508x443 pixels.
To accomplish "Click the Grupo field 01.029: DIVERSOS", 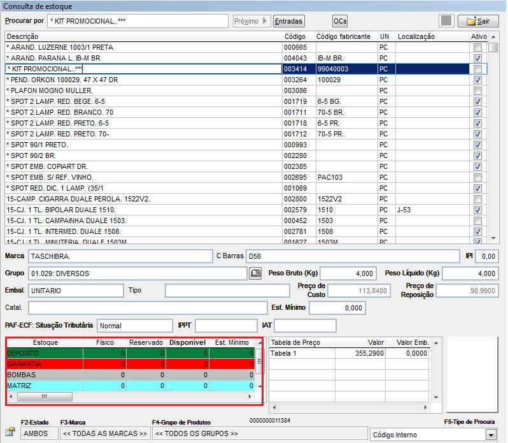I will pyautogui.click(x=138, y=273).
